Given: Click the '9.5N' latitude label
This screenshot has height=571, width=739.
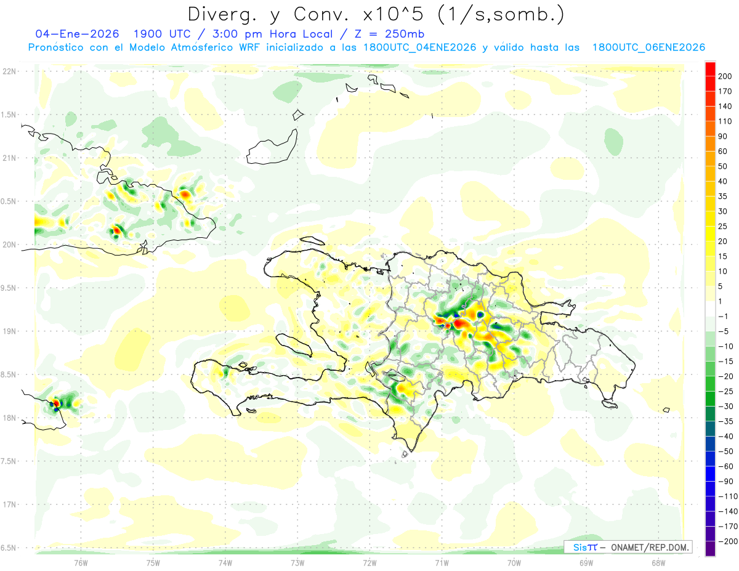Looking at the screenshot, I should (x=9, y=288).
